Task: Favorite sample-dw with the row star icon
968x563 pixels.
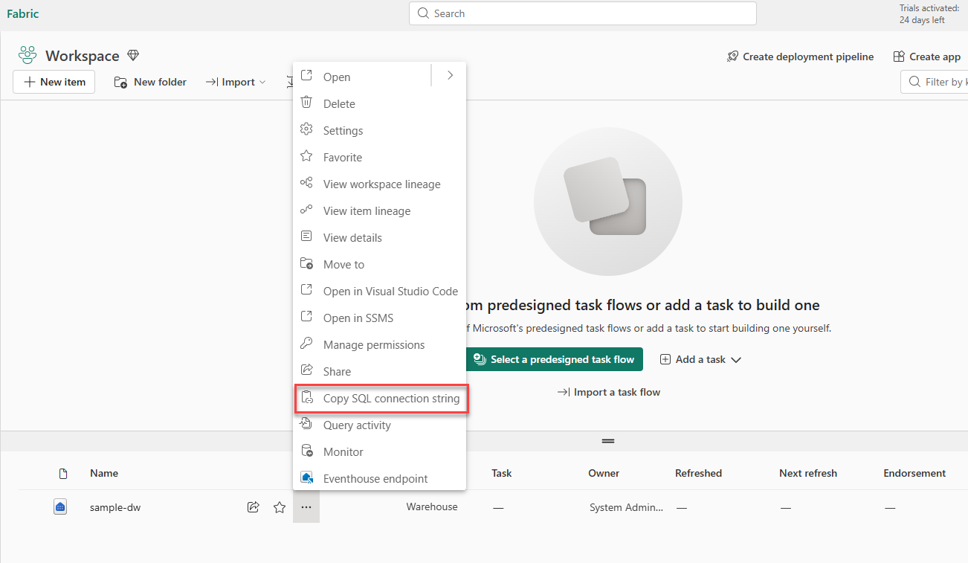Action: coord(280,507)
